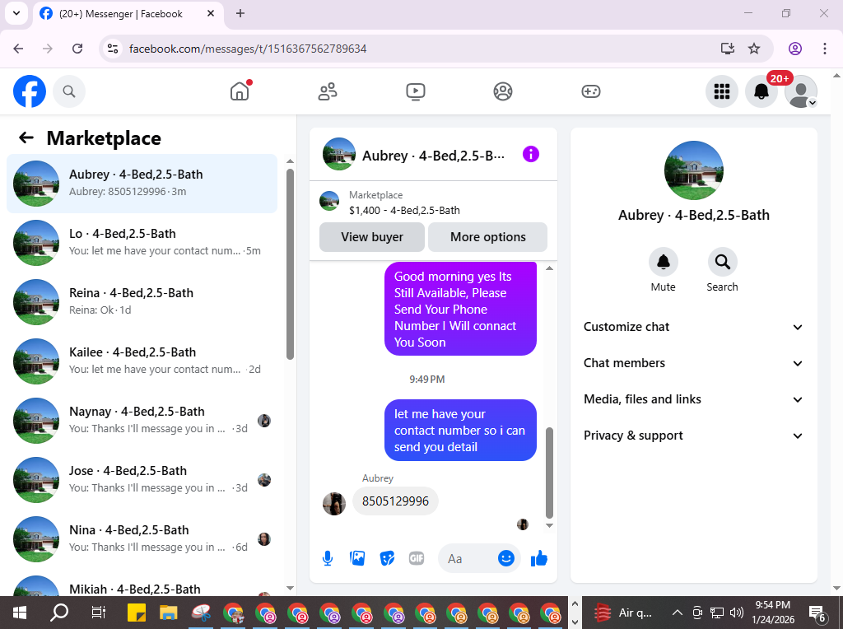
Task: Click Aubrey's message 8505129996
Action: tap(395, 501)
